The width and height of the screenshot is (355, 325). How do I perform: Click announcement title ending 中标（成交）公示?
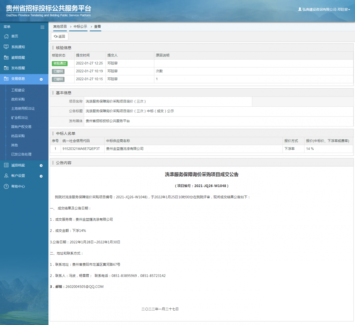130,111
